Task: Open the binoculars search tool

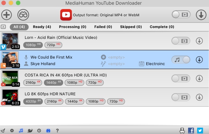Action: click(23, 15)
